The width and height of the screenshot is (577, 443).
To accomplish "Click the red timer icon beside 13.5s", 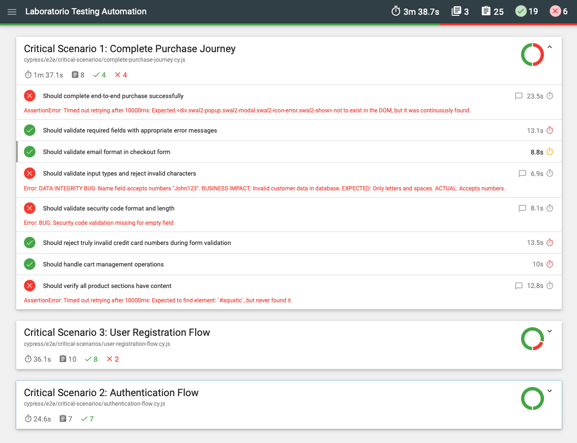I will click(550, 243).
